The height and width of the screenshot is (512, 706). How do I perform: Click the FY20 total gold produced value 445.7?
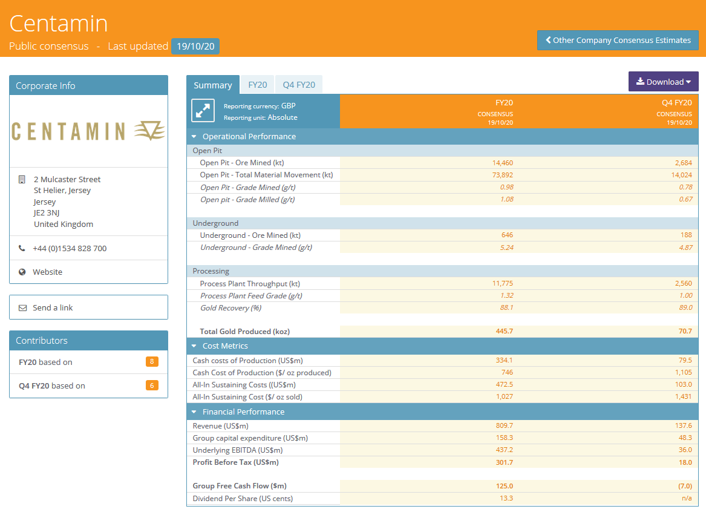tap(505, 331)
